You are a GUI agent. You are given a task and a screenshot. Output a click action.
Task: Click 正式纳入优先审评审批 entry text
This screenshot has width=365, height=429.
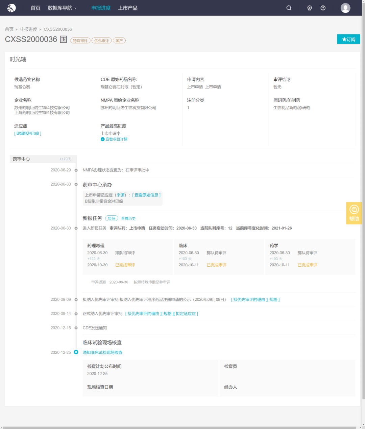coord(102,314)
